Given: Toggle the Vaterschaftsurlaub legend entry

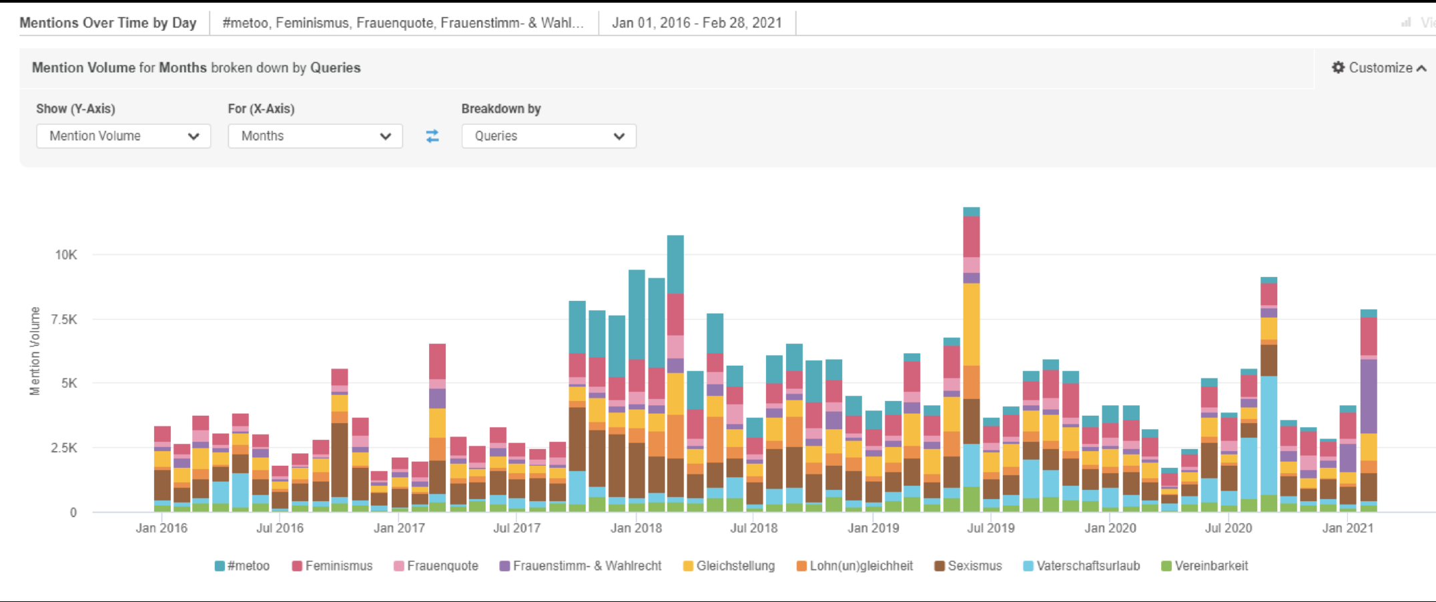Looking at the screenshot, I should pos(1082,566).
